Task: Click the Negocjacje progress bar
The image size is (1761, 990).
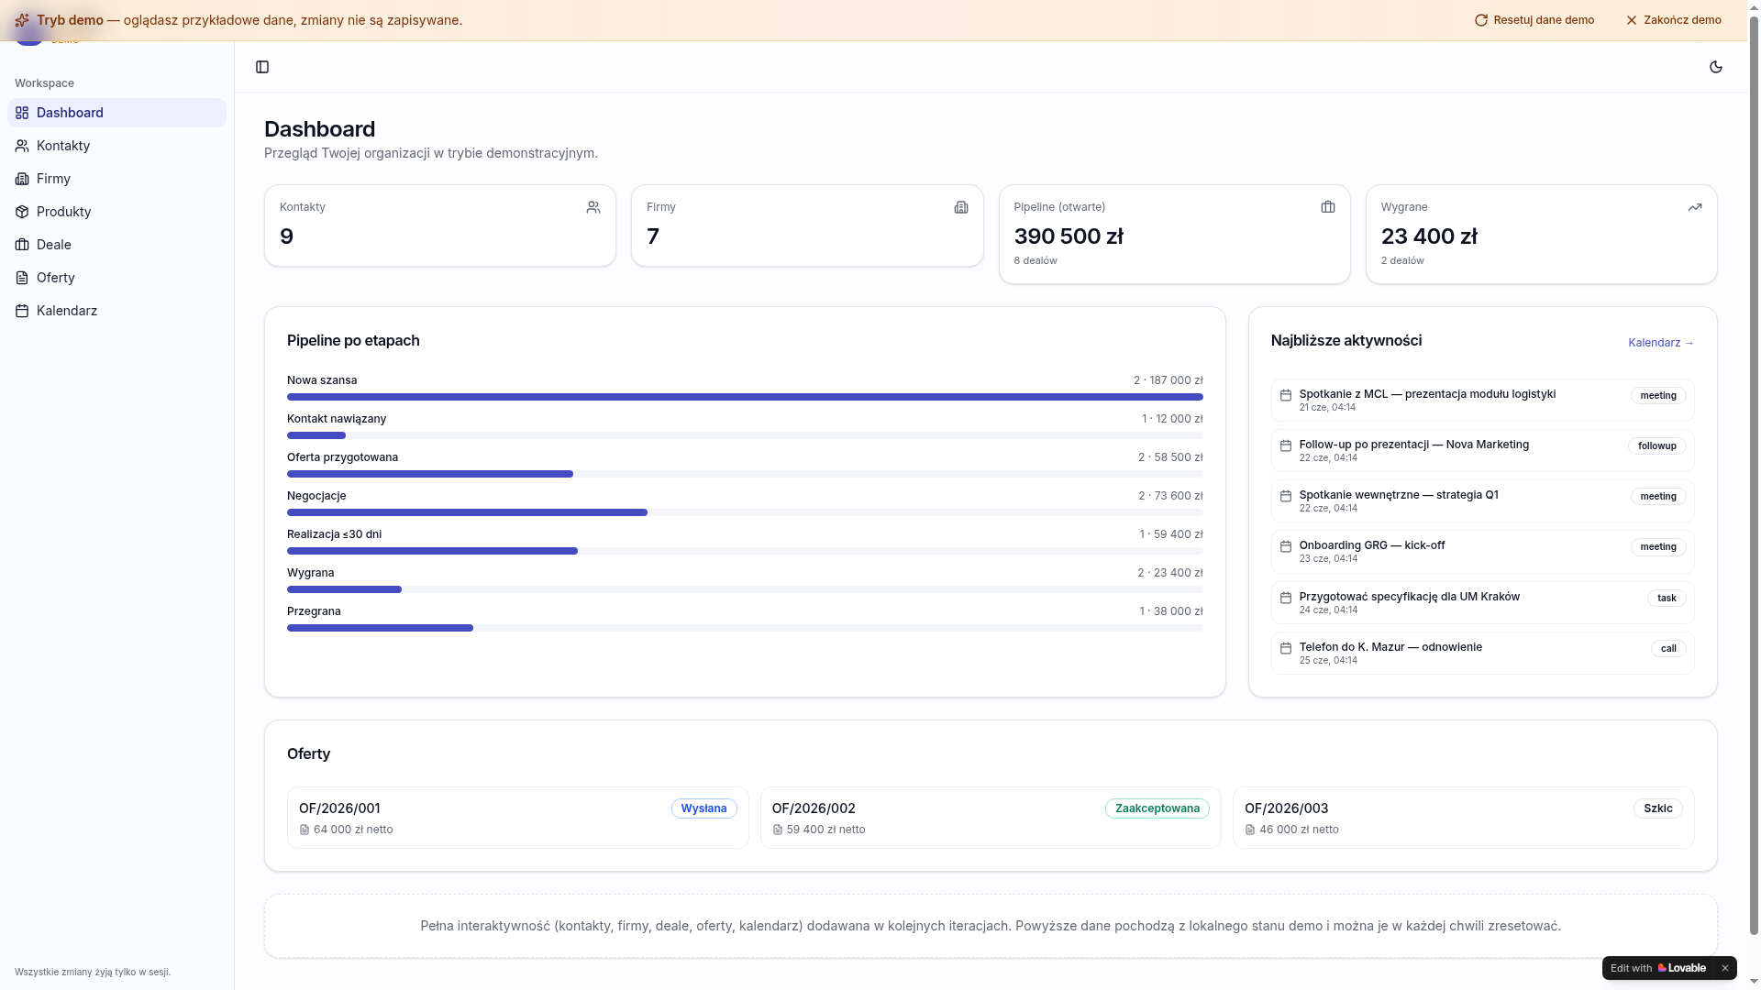Action: 745,512
